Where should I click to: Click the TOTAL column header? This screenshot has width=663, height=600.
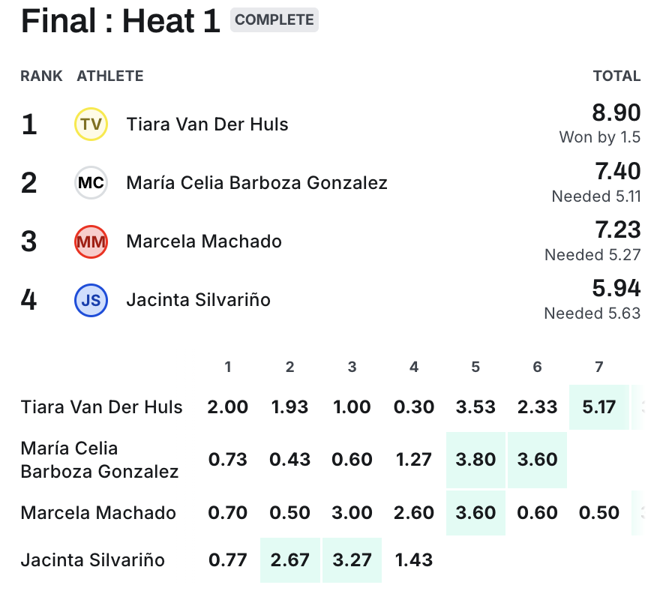tap(616, 76)
